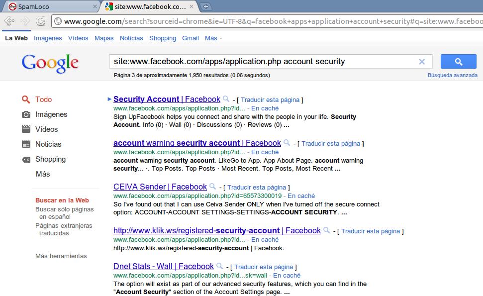Select Imágenes camera icon in sidebar
The width and height of the screenshot is (483, 296).
(26, 114)
